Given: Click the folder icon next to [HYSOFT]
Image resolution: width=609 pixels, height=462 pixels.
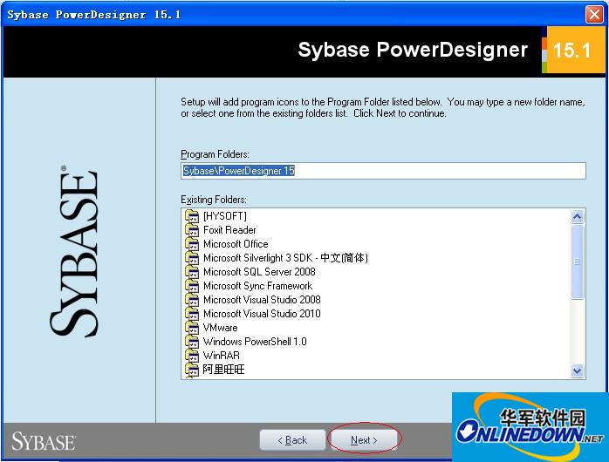Looking at the screenshot, I should [x=192, y=216].
